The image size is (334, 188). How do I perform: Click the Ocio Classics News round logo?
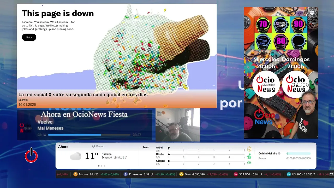266,84
